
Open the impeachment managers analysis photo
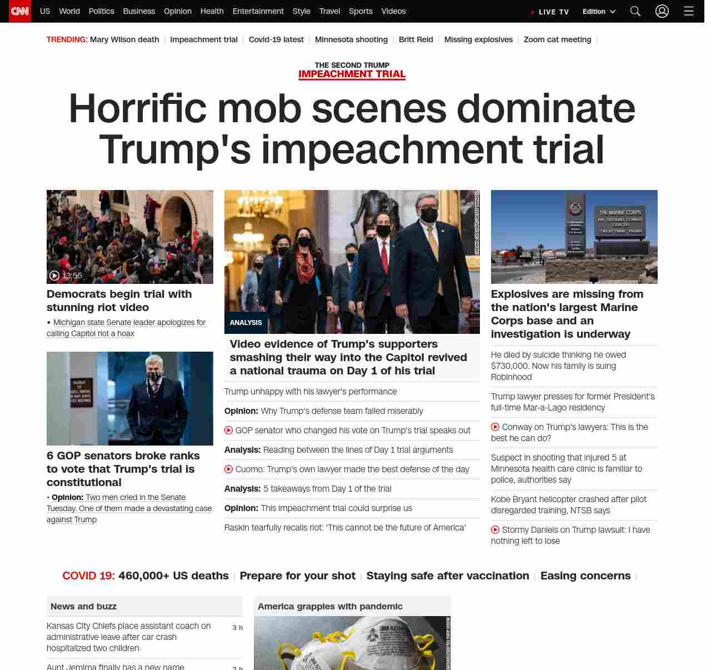pos(352,261)
